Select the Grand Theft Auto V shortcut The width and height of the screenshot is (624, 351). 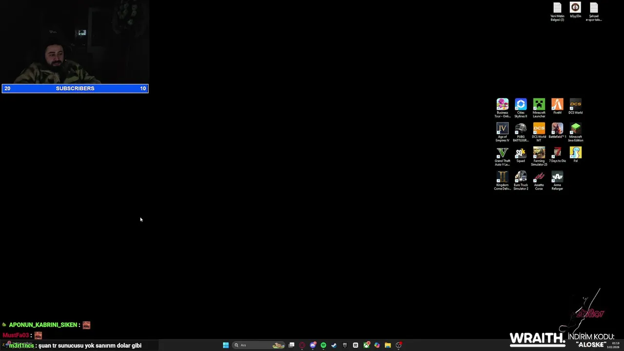click(x=502, y=156)
